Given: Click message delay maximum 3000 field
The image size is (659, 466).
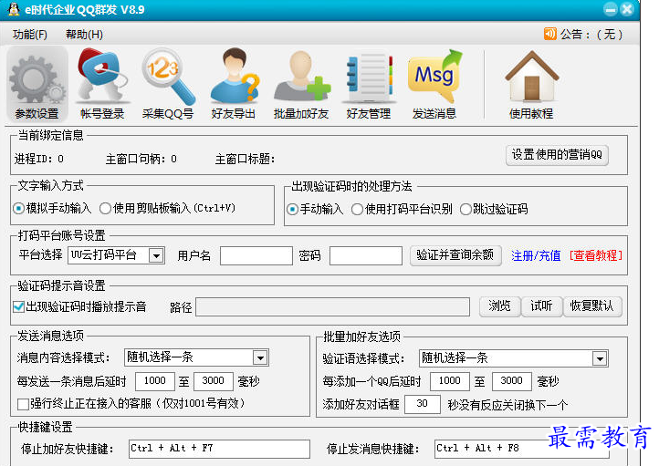Looking at the screenshot, I should pos(213,381).
